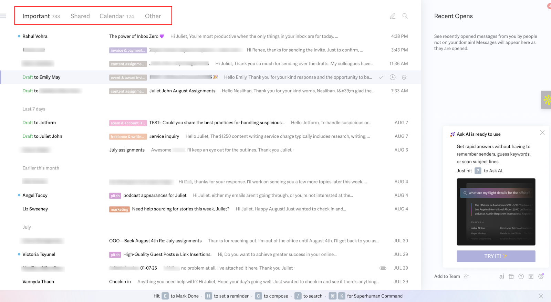Click the freelance & writing label tag
This screenshot has width=551, height=302.
pyautogui.click(x=128, y=137)
